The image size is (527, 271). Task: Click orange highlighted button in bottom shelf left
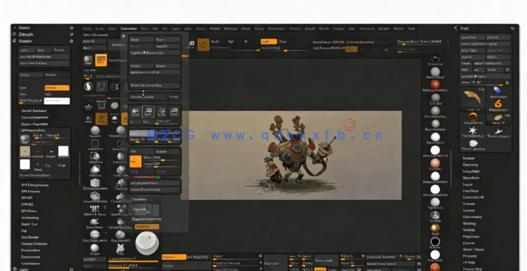pyautogui.click(x=174, y=257)
